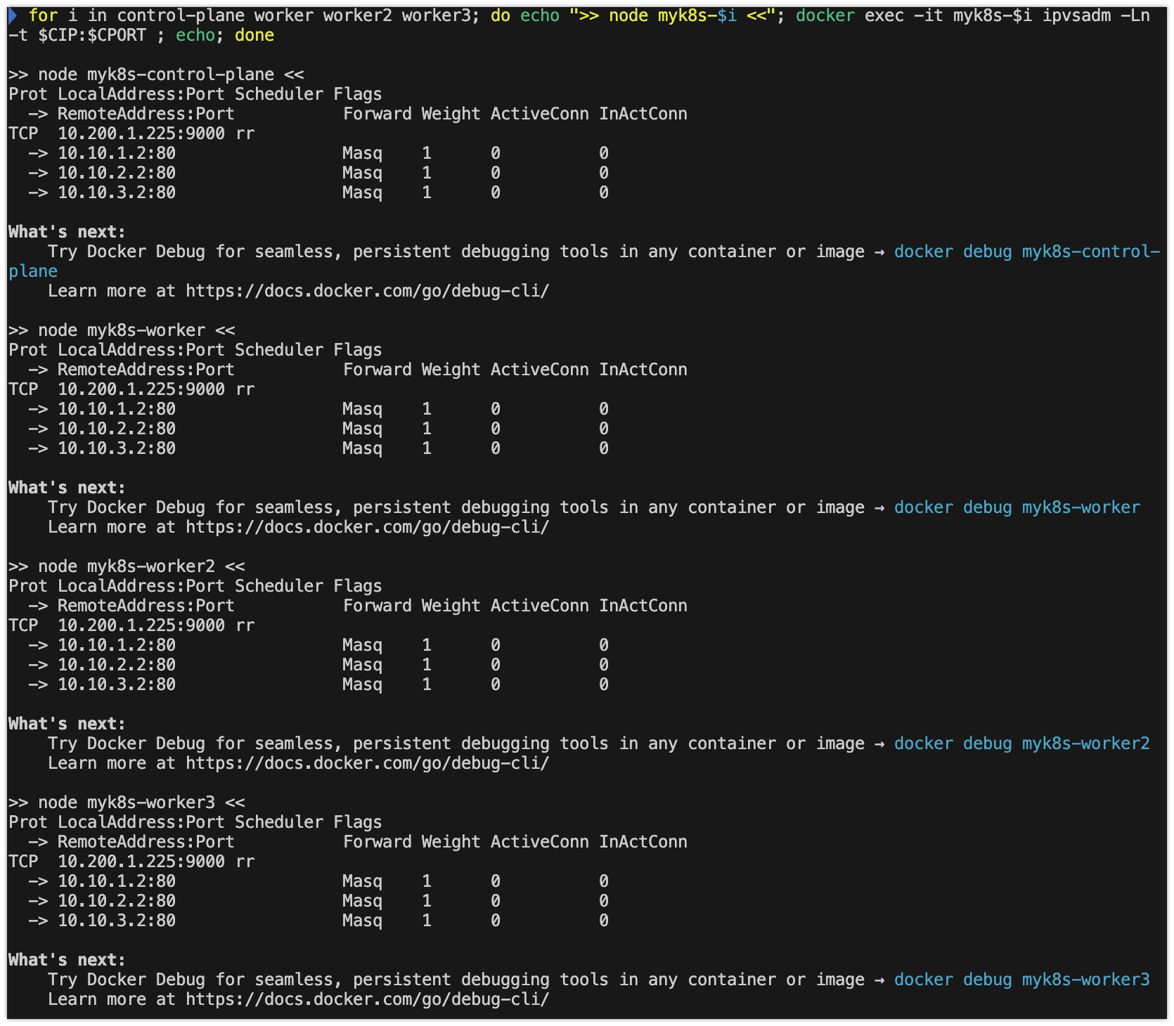This screenshot has height=1026, width=1174.
Task: Click the 'done' keyword in the command
Action: [x=254, y=35]
